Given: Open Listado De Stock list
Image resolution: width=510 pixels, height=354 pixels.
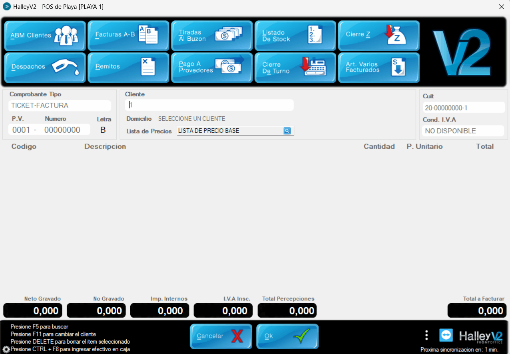Looking at the screenshot, I should [295, 36].
